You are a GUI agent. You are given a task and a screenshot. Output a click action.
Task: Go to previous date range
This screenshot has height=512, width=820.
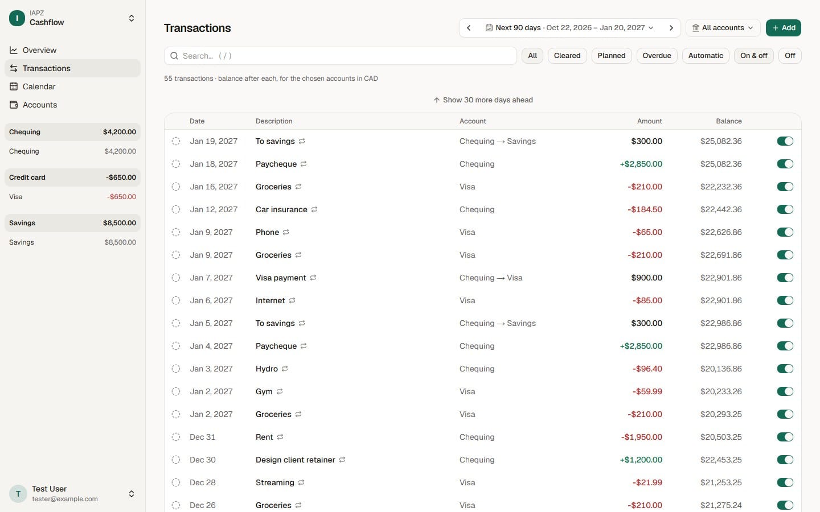coord(469,28)
